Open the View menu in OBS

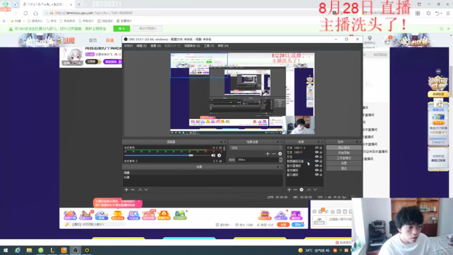click(155, 46)
